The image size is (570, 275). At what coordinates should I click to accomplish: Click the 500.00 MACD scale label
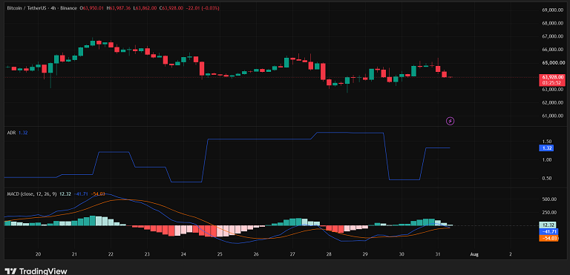point(549,199)
